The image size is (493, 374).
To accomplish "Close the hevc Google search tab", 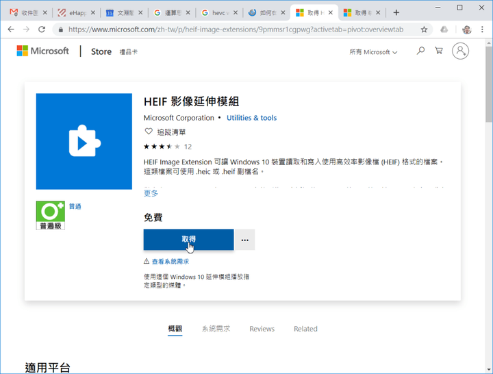I will 236,12.
